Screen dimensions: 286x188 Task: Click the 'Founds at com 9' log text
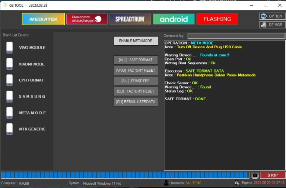coord(214,55)
